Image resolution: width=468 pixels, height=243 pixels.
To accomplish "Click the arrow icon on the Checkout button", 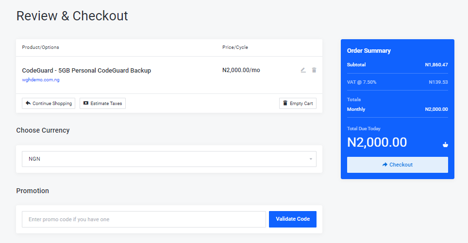I will coord(384,165).
